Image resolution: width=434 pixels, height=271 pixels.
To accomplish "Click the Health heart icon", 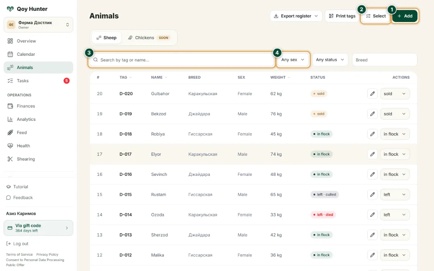I will [x=10, y=146].
